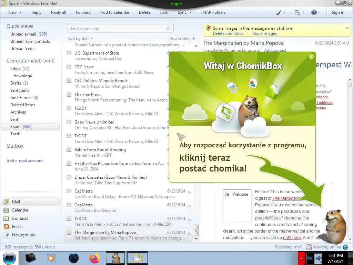Close the ChomikBox welcome popup
Screen dimensions: 353x265
pyautogui.click(x=311, y=57)
